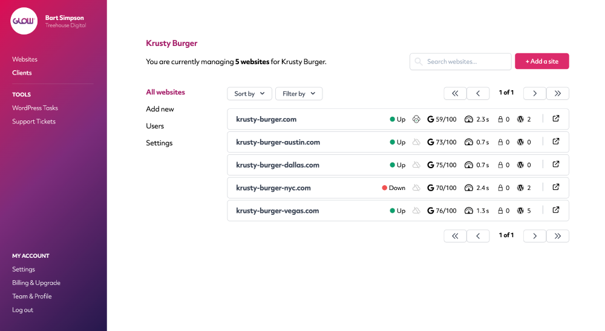Open krusty-burger-dallas.com site row
The height and width of the screenshot is (331, 605).
tap(398, 165)
